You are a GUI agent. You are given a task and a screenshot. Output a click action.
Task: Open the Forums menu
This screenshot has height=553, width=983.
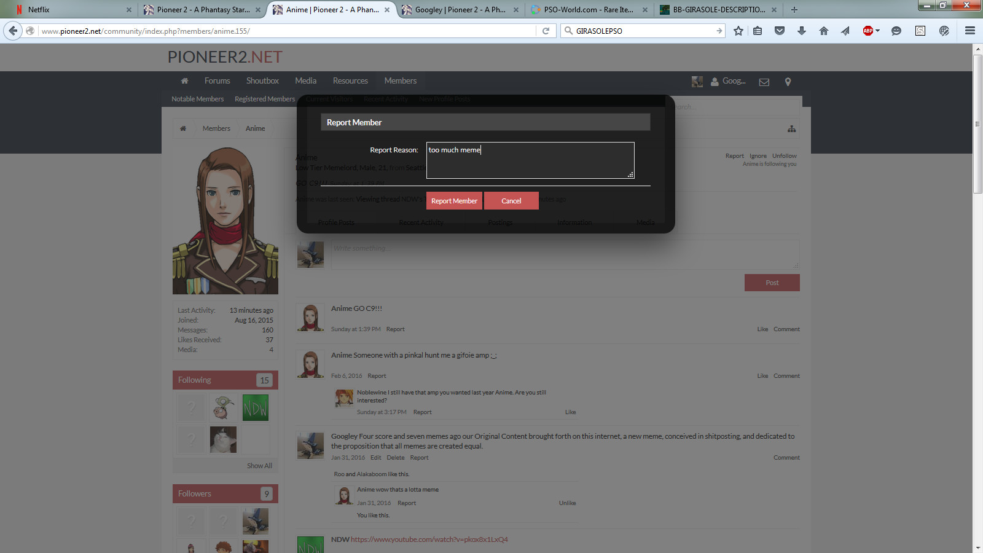[x=217, y=81]
